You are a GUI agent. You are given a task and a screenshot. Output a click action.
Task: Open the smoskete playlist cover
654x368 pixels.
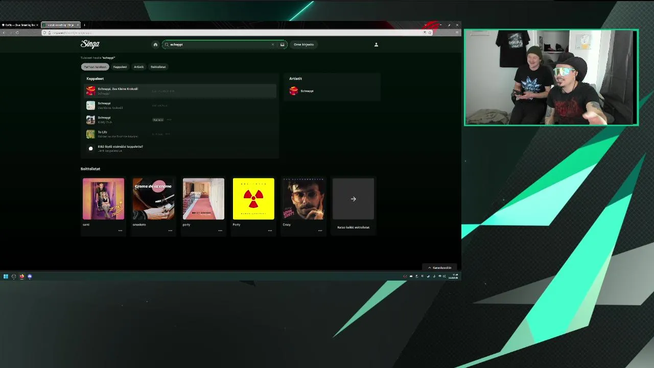click(153, 199)
